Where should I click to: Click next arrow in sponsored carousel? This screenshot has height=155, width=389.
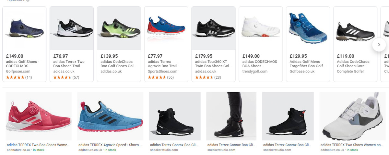(379, 45)
